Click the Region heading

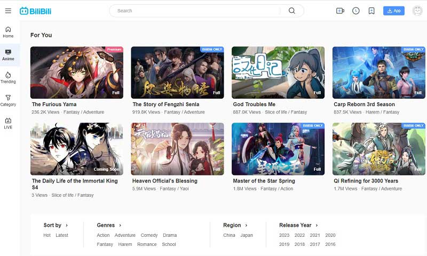pos(232,225)
